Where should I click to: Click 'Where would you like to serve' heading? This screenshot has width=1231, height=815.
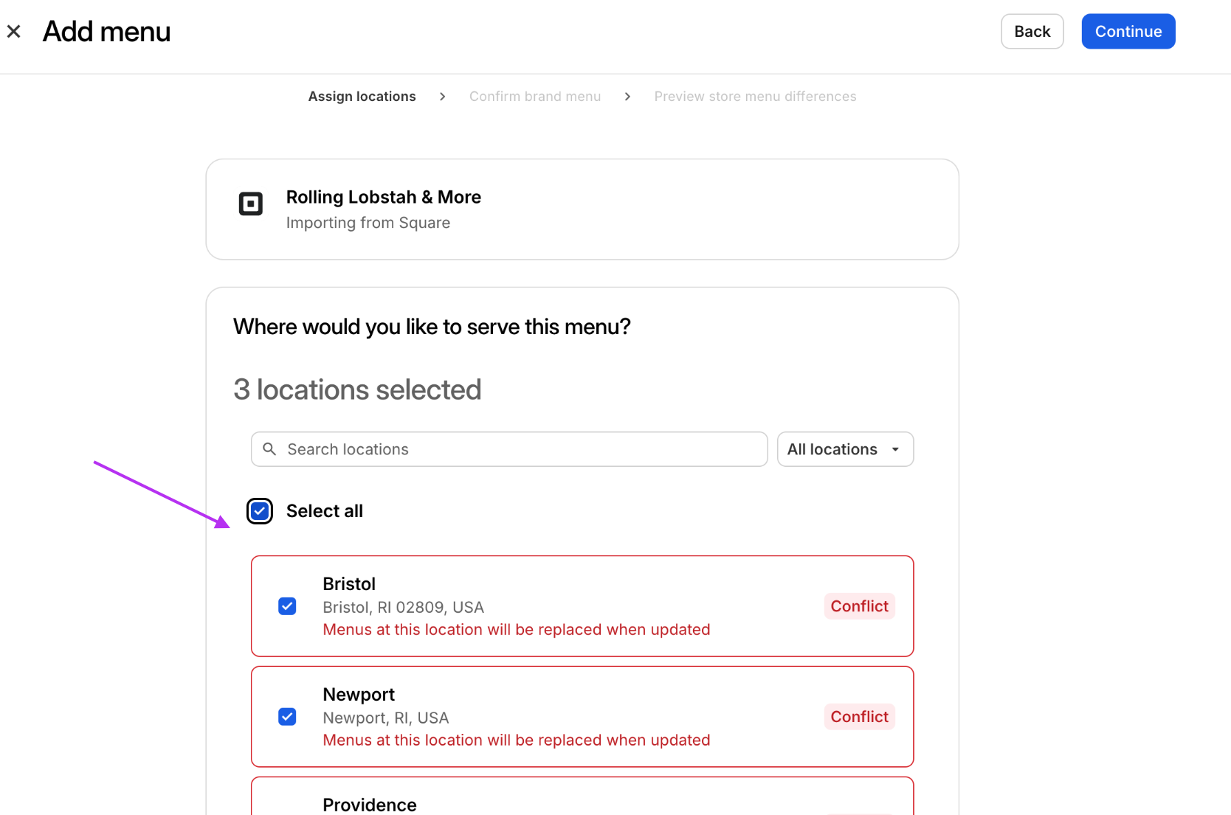(x=432, y=327)
